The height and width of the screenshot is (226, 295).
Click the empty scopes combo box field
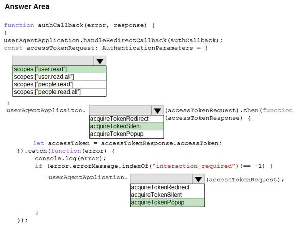coord(53,61)
